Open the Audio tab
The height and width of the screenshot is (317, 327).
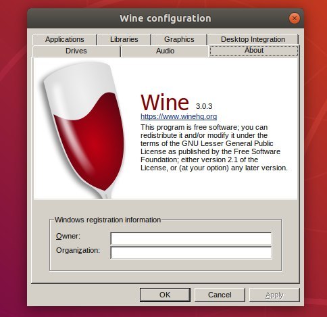[165, 51]
